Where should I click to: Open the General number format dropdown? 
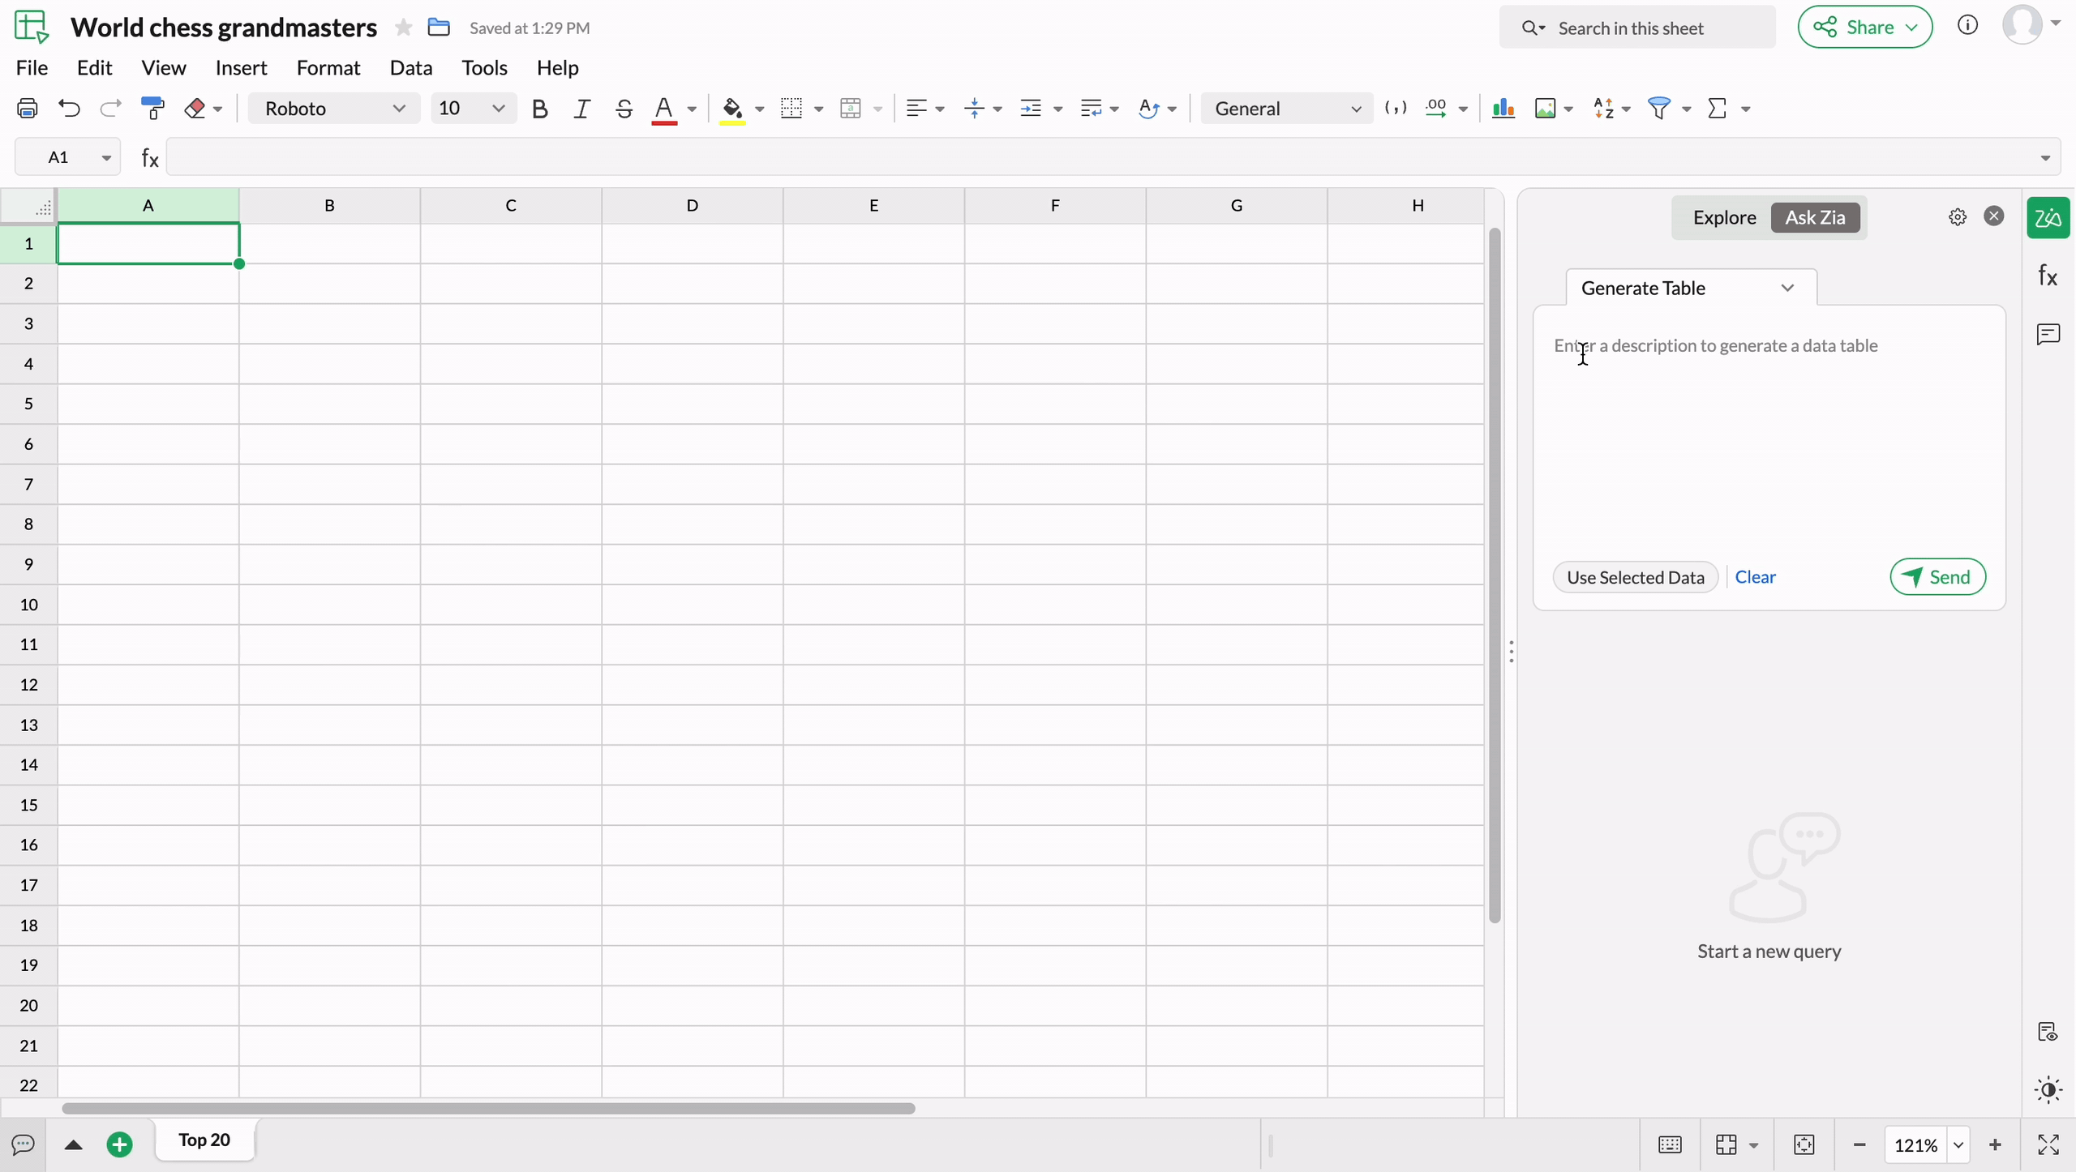pos(1286,108)
